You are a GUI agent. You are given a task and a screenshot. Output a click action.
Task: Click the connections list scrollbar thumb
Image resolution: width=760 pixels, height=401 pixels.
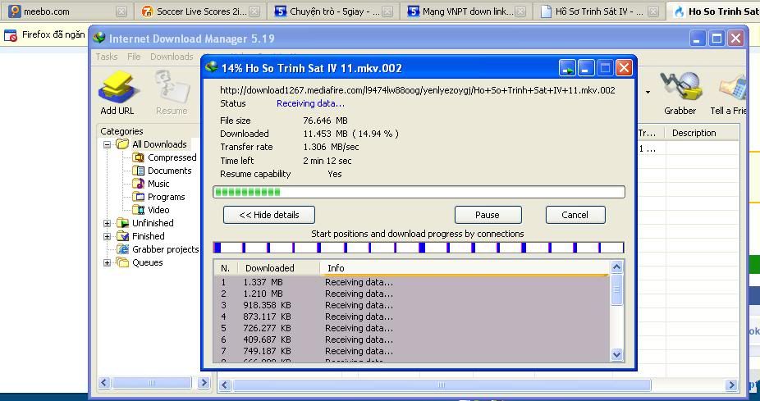(616, 289)
